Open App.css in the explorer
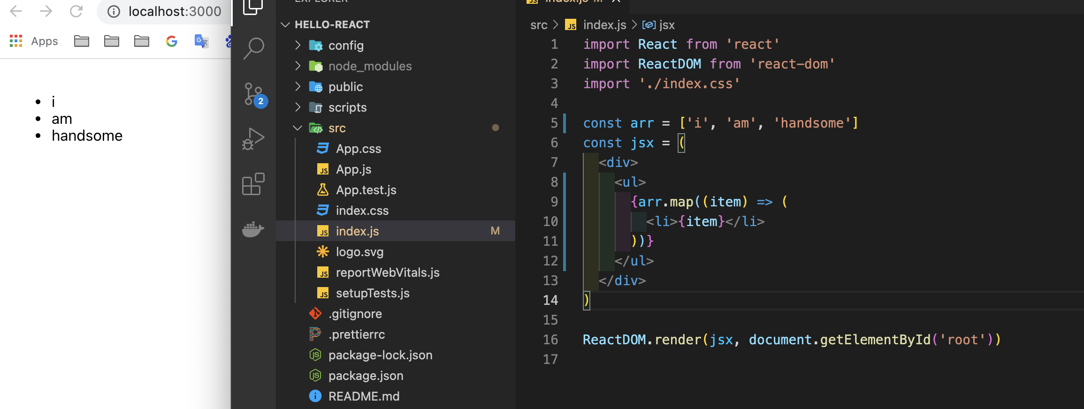This screenshot has width=1084, height=409. coord(395,149)
